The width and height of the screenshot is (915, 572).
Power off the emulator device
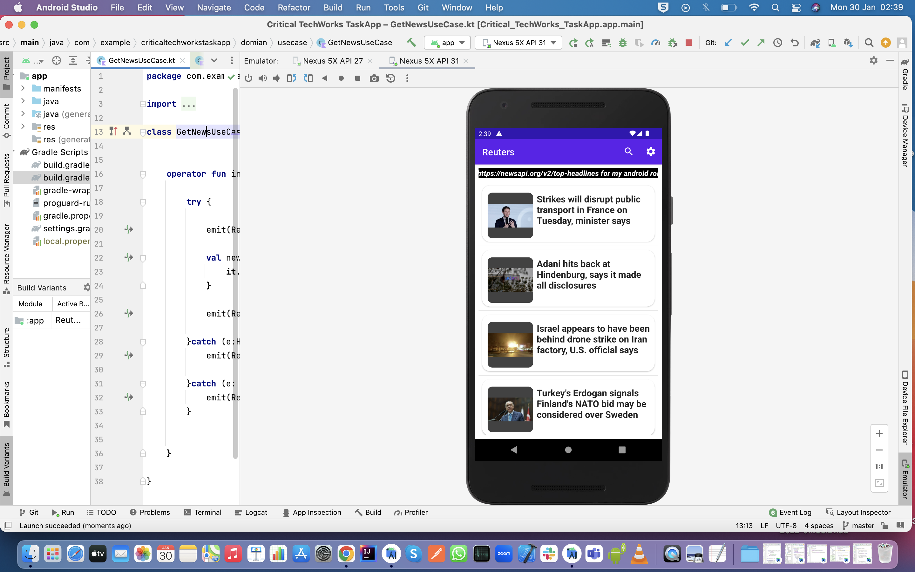(x=248, y=78)
